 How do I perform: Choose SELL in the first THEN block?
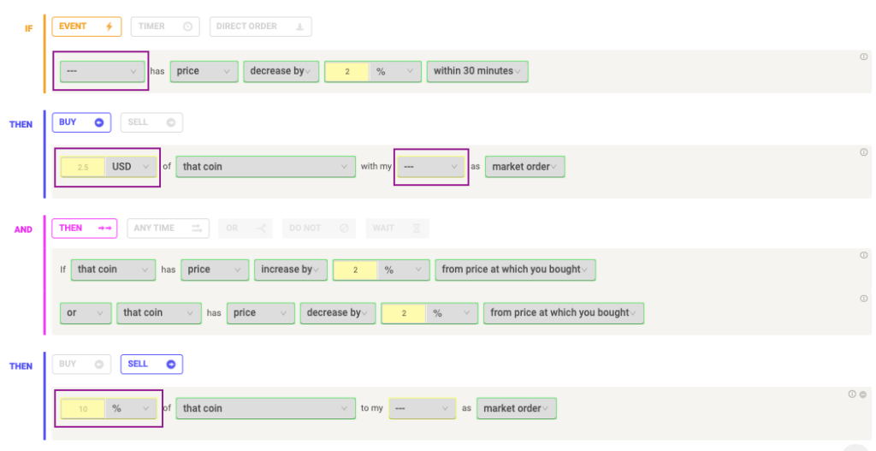pos(151,122)
